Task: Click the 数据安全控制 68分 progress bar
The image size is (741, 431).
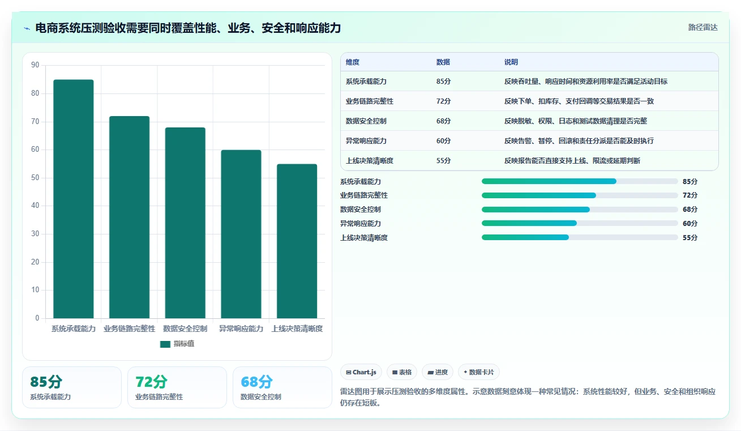Action: pos(580,210)
